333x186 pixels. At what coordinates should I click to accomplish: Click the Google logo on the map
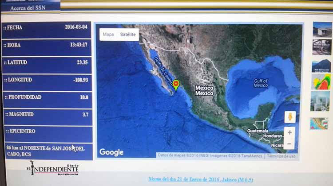[111, 152]
